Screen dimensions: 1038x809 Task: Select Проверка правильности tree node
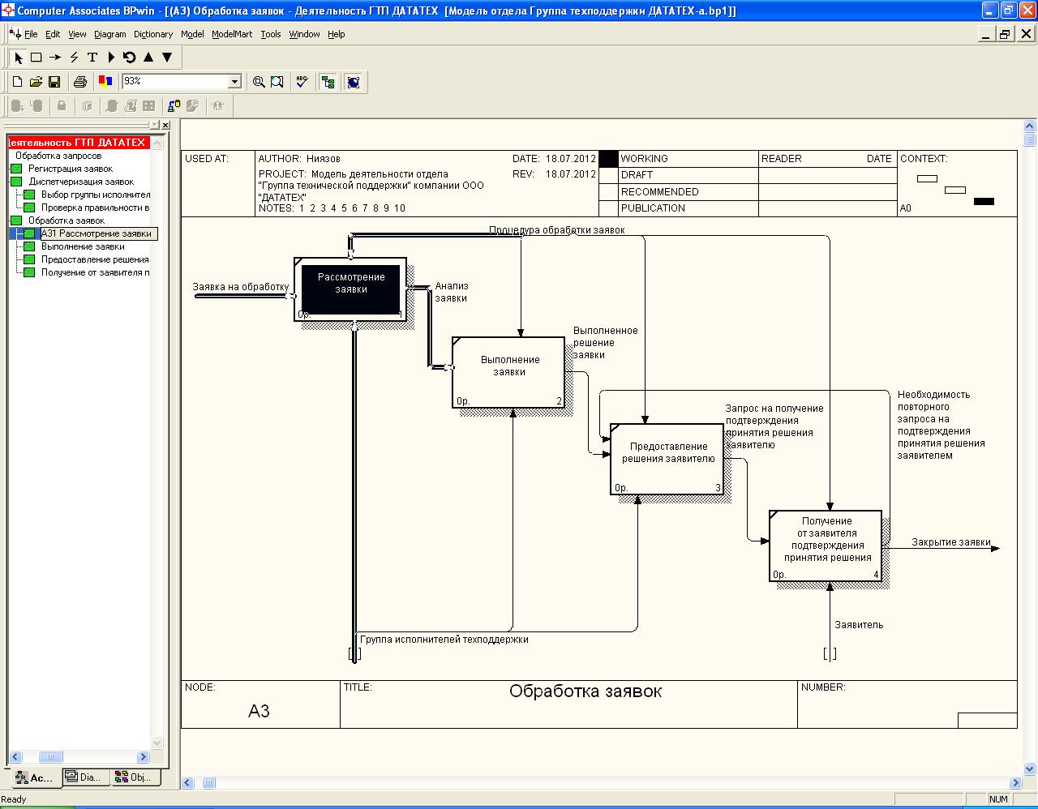(96, 208)
